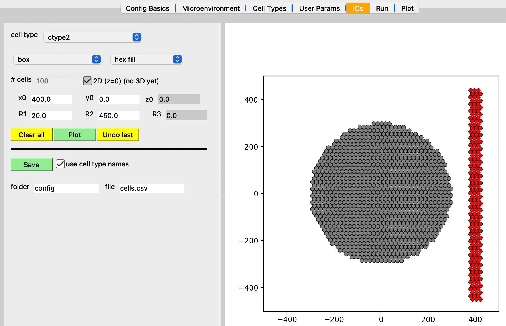The image size is (506, 326).
Task: Click the Undo last button
Action: 118,135
